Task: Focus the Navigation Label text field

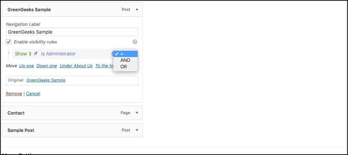Action: click(72, 32)
